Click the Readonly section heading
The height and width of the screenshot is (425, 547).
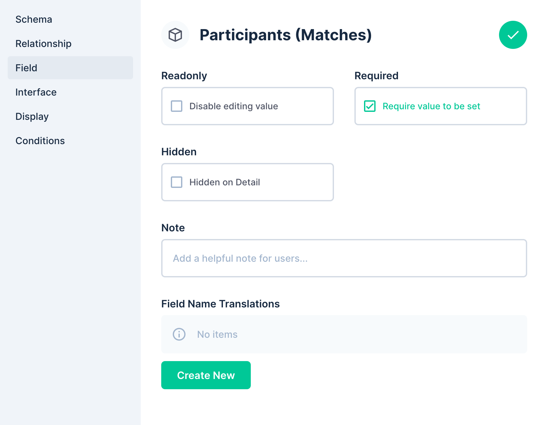tap(184, 76)
